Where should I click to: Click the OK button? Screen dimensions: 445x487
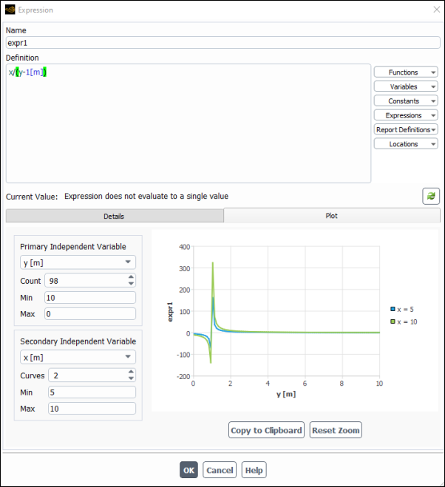(x=188, y=470)
